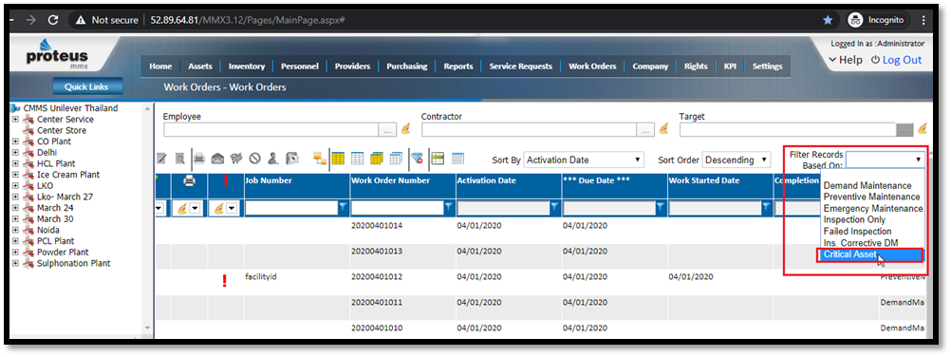The height and width of the screenshot is (357, 951).
Task: Click the Job Number filter funnel icon
Action: point(344,208)
